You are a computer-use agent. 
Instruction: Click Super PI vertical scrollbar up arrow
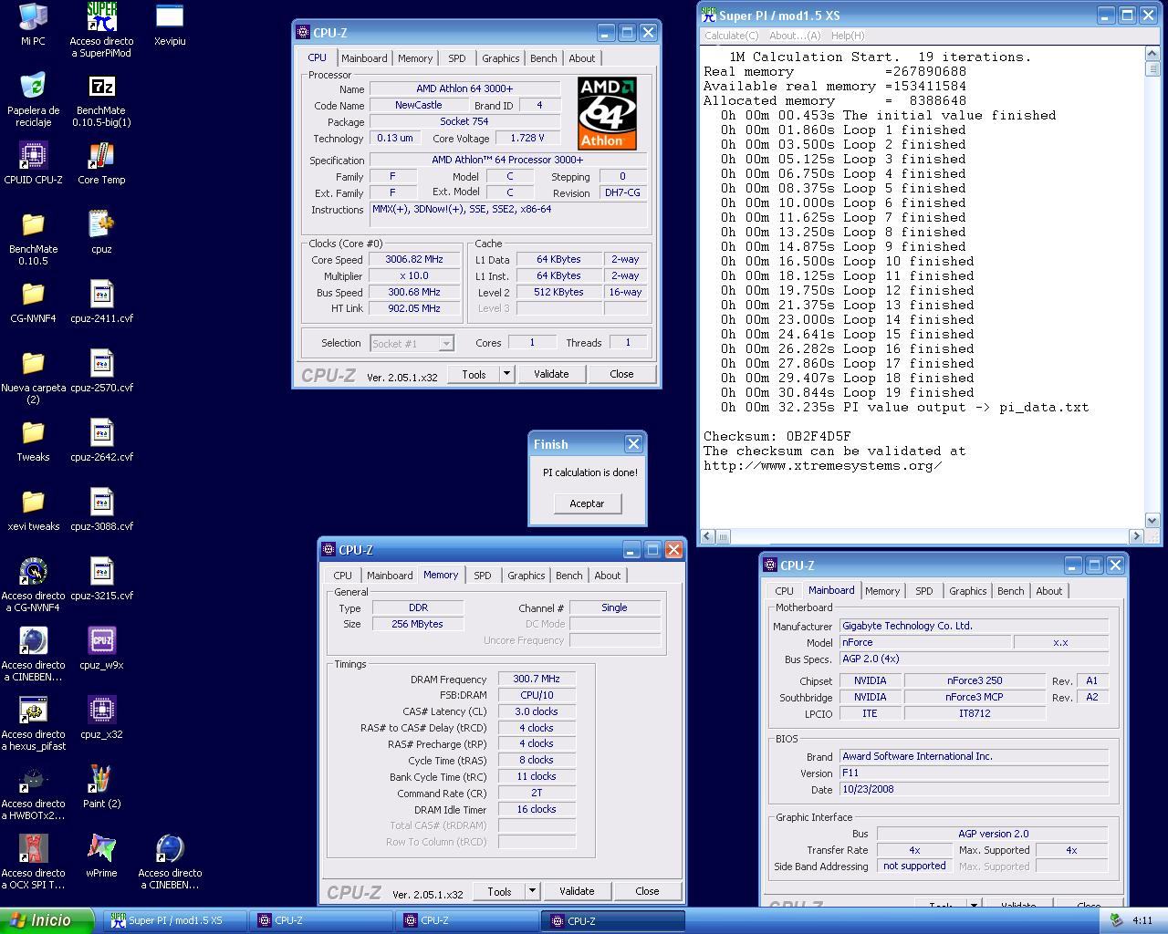tap(1152, 55)
